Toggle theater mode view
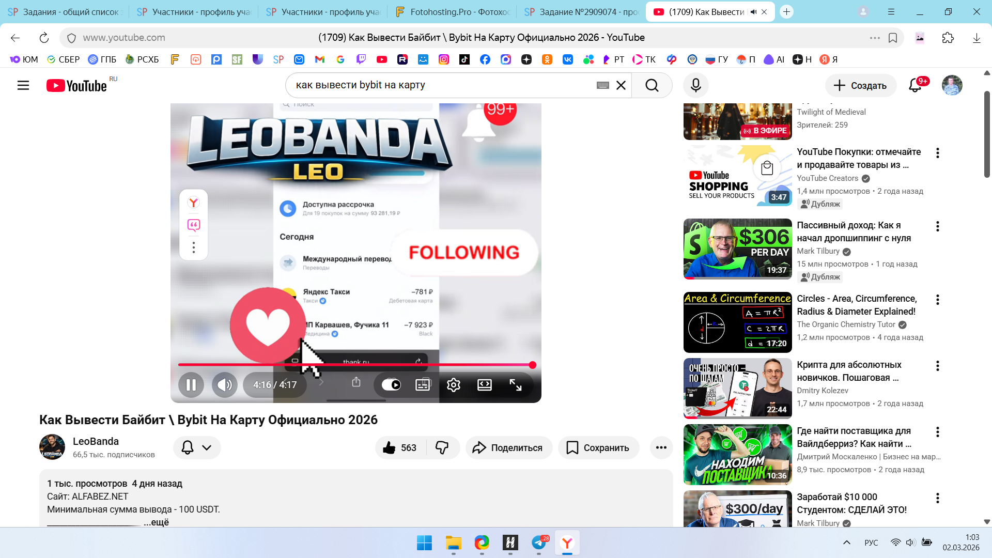The width and height of the screenshot is (992, 558). pos(484,385)
